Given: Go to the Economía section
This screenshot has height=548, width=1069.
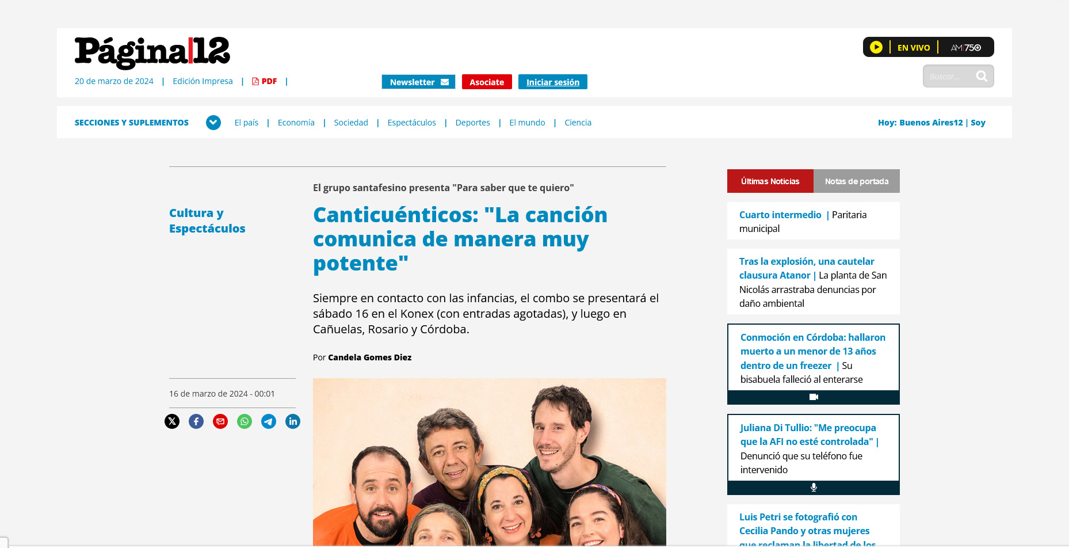Looking at the screenshot, I should coord(296,123).
